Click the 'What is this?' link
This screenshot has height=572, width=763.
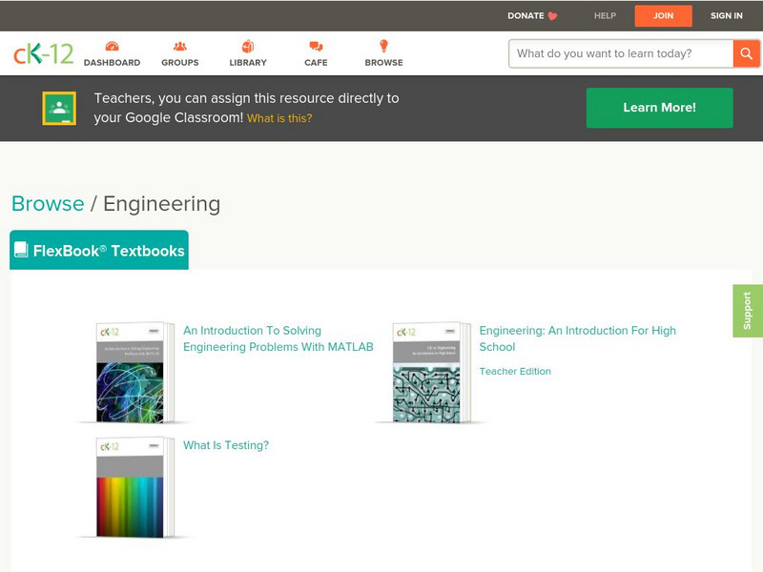[278, 118]
